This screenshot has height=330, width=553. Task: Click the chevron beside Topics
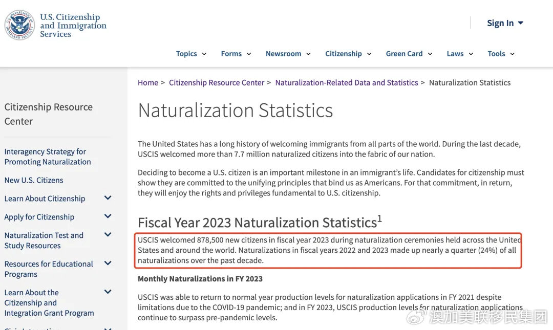tap(204, 54)
